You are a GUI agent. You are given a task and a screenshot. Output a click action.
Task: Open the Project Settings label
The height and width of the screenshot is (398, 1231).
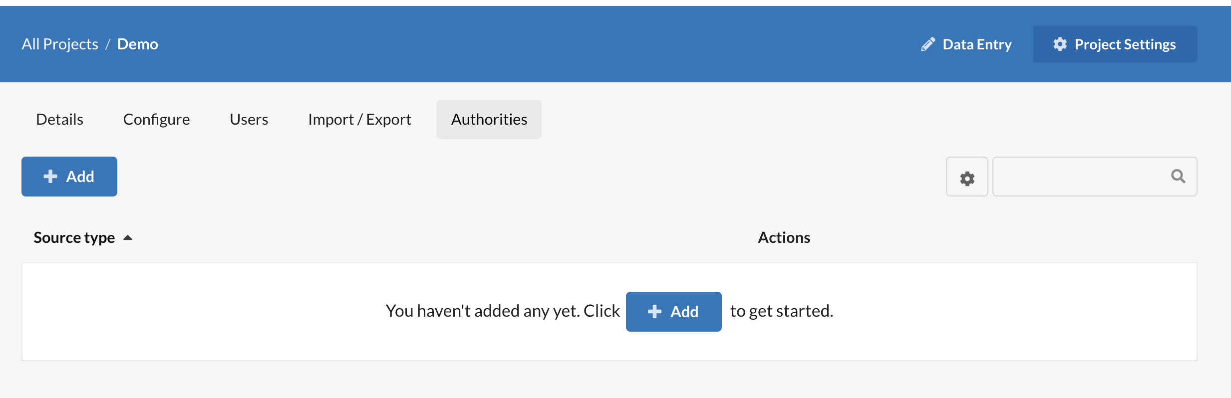tap(1125, 44)
